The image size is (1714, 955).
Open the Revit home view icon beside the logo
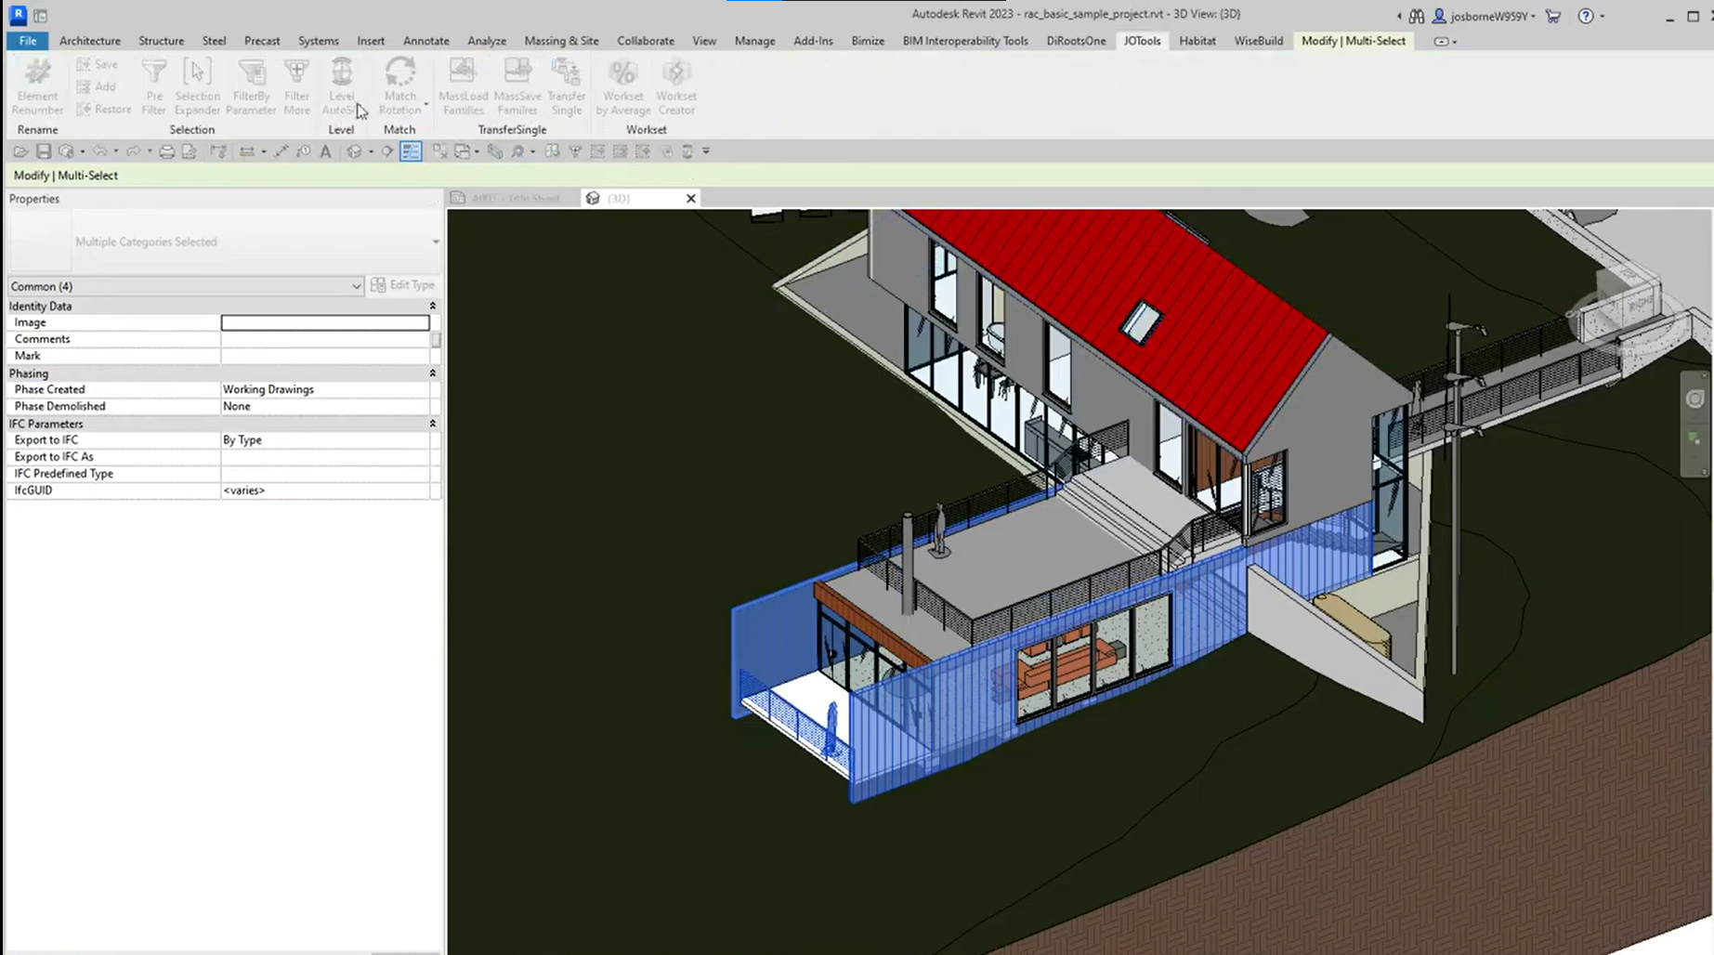pos(40,16)
